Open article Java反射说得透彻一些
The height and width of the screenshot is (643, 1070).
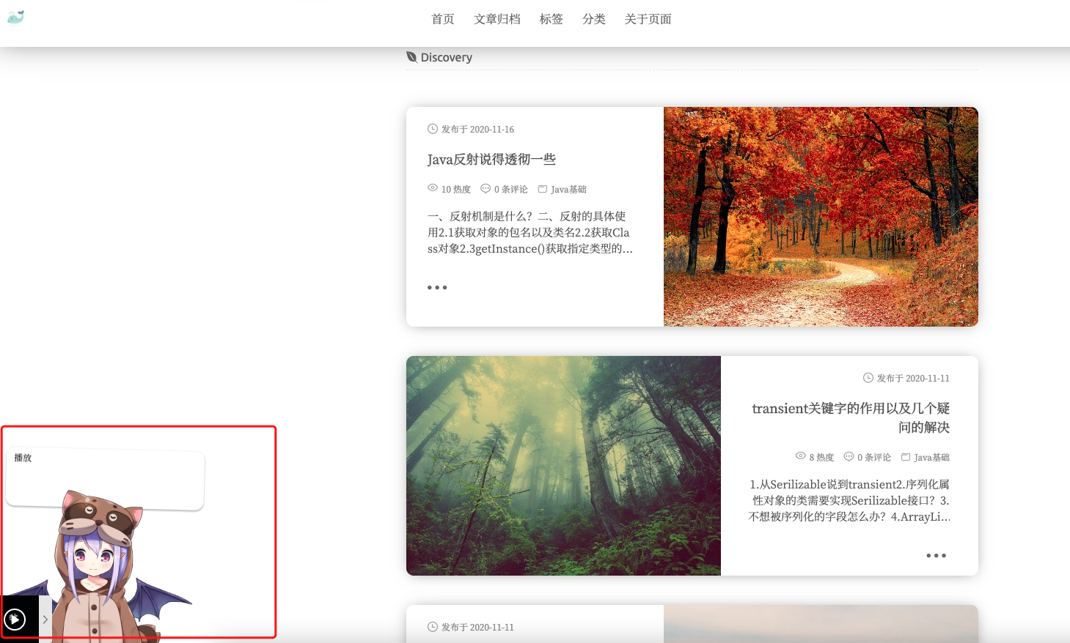[x=491, y=160]
